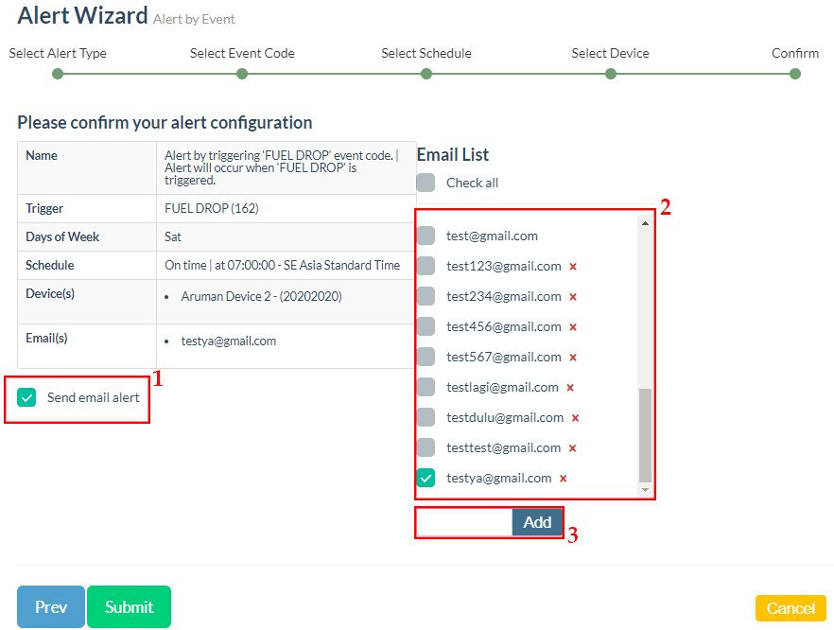834x630 pixels.
Task: Remove test234@gmail.com using the red x
Action: tap(573, 297)
